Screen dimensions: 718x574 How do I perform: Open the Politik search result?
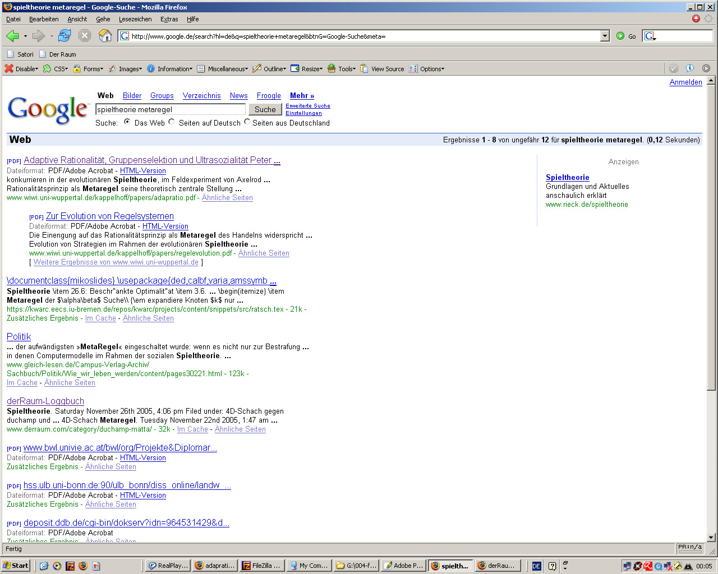tap(19, 336)
